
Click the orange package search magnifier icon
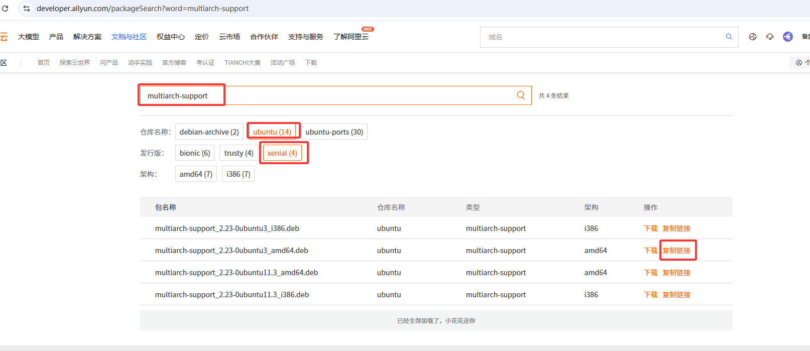[521, 95]
